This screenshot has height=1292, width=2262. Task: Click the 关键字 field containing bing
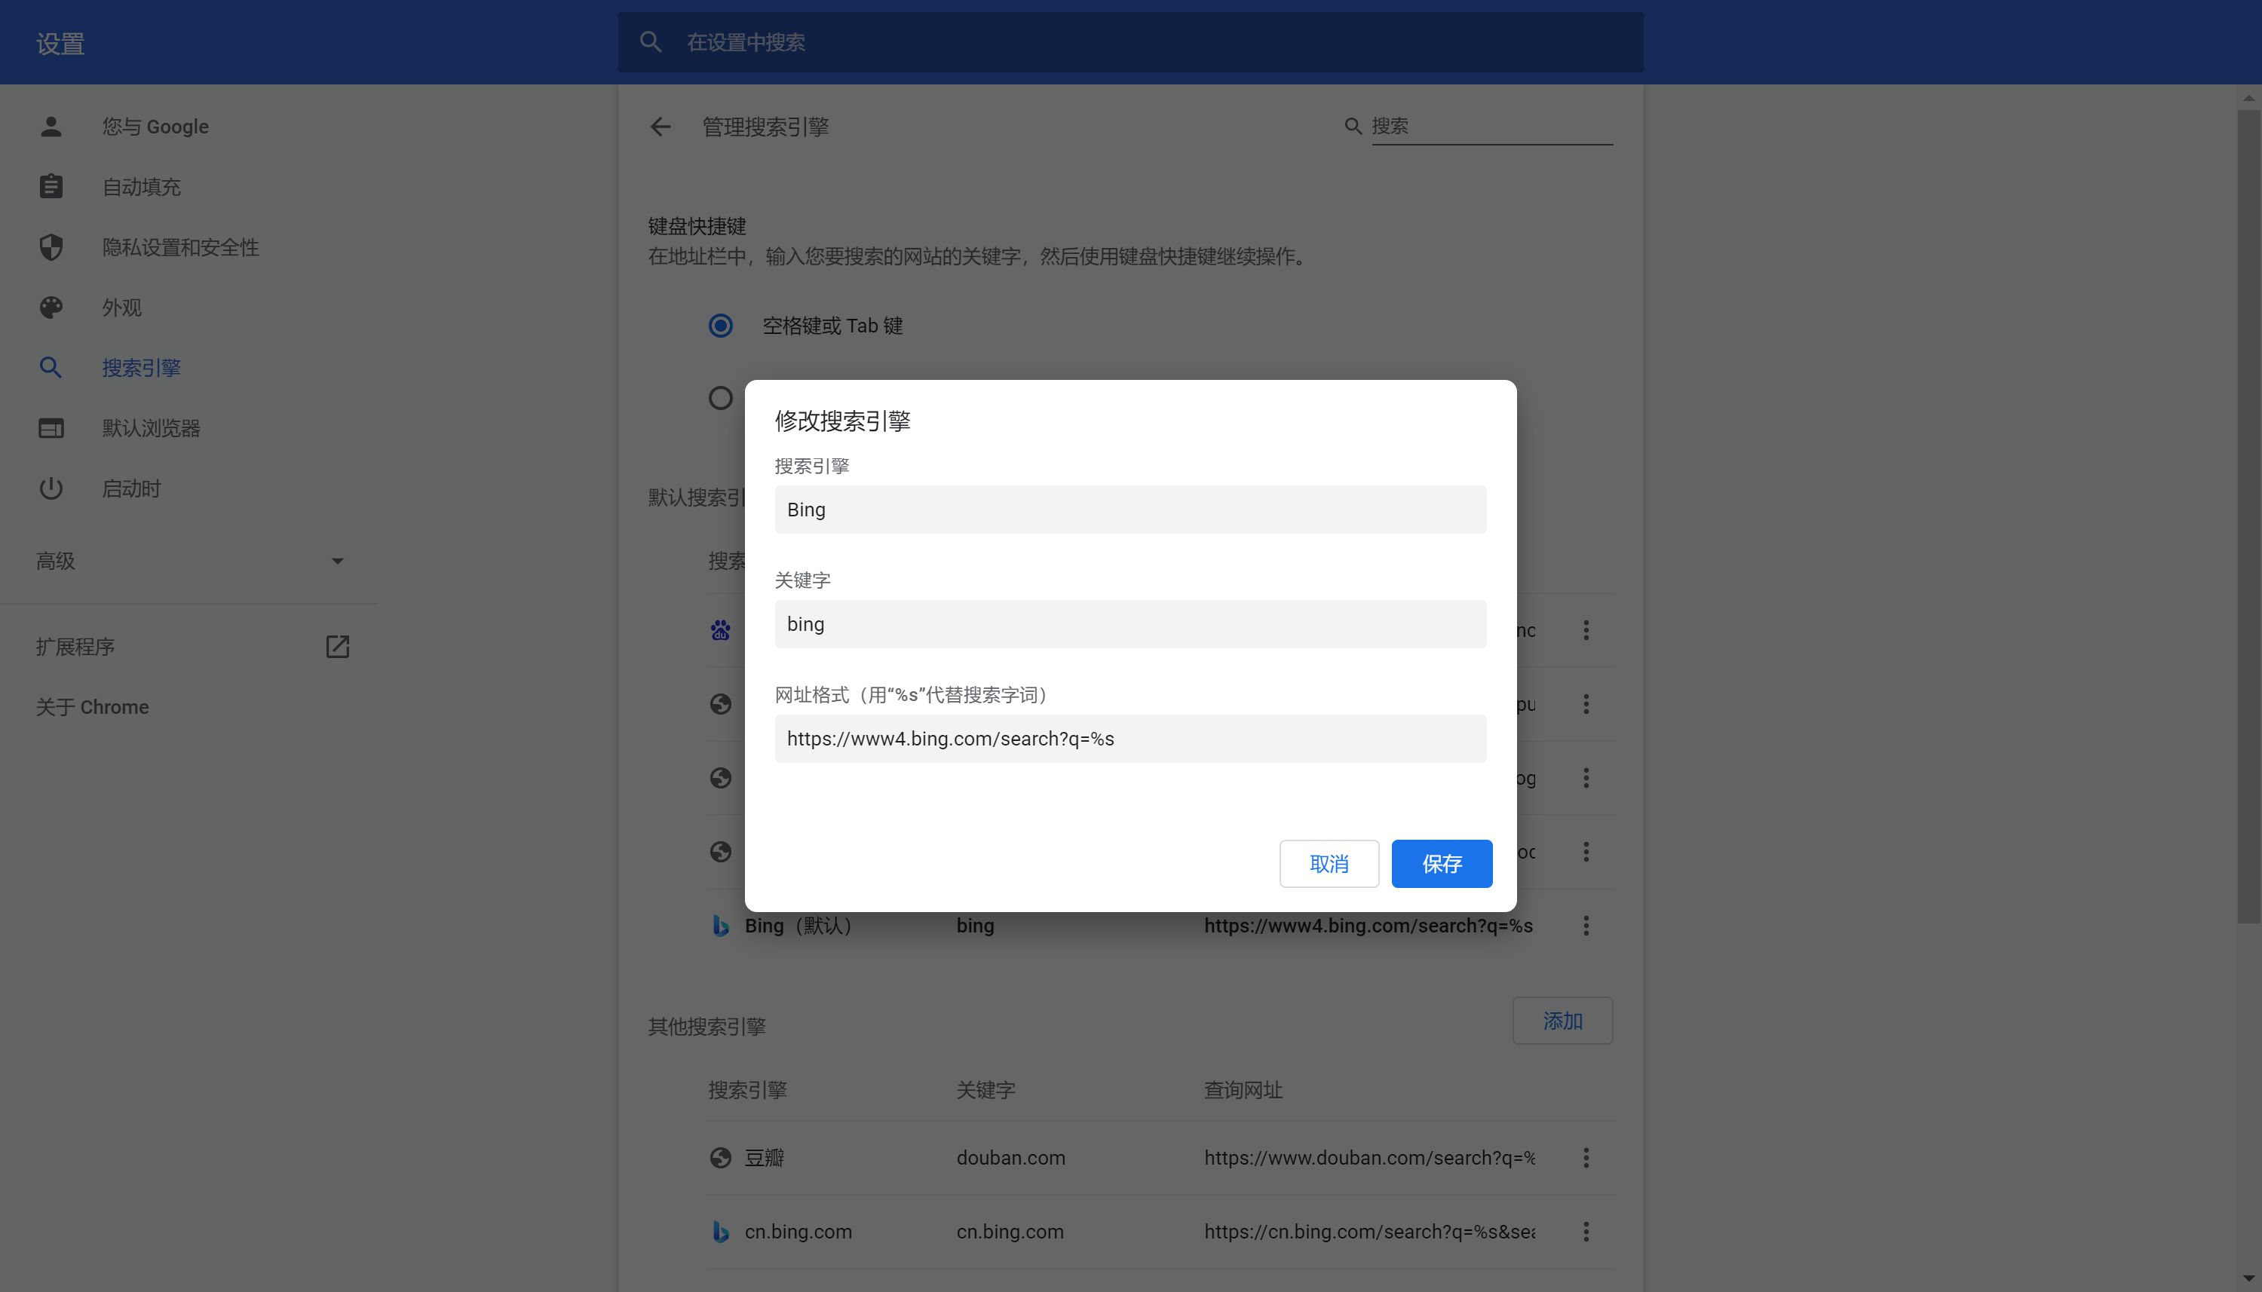1129,624
